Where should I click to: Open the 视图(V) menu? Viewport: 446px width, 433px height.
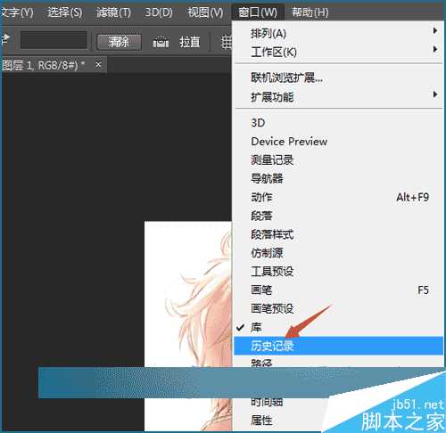[x=205, y=12]
